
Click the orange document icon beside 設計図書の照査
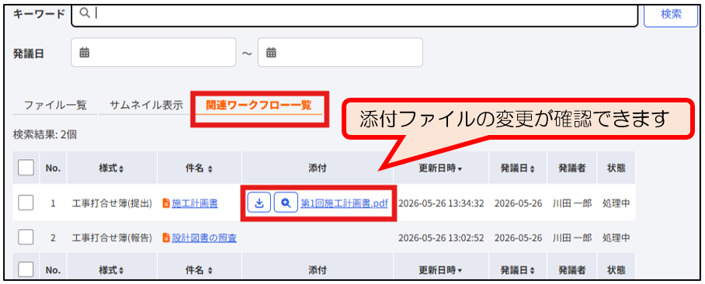[x=166, y=237]
